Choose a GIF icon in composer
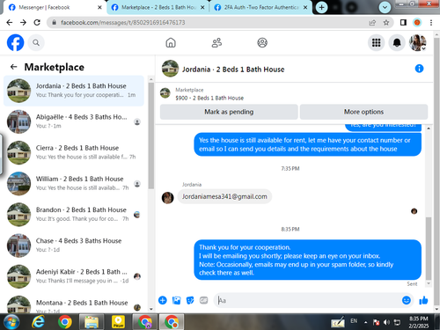440x330 pixels. (x=204, y=300)
